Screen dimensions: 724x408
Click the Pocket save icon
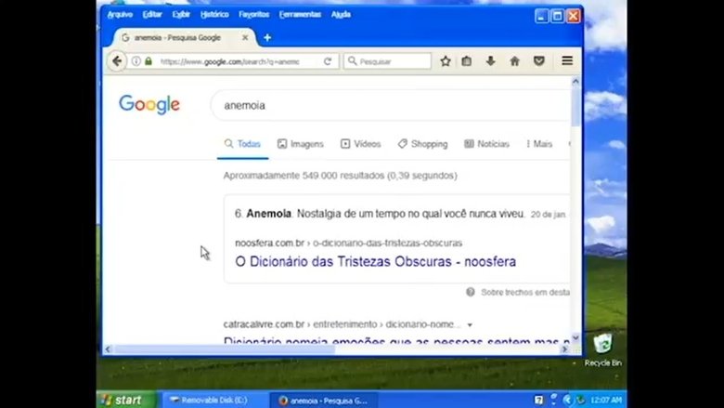(x=538, y=61)
